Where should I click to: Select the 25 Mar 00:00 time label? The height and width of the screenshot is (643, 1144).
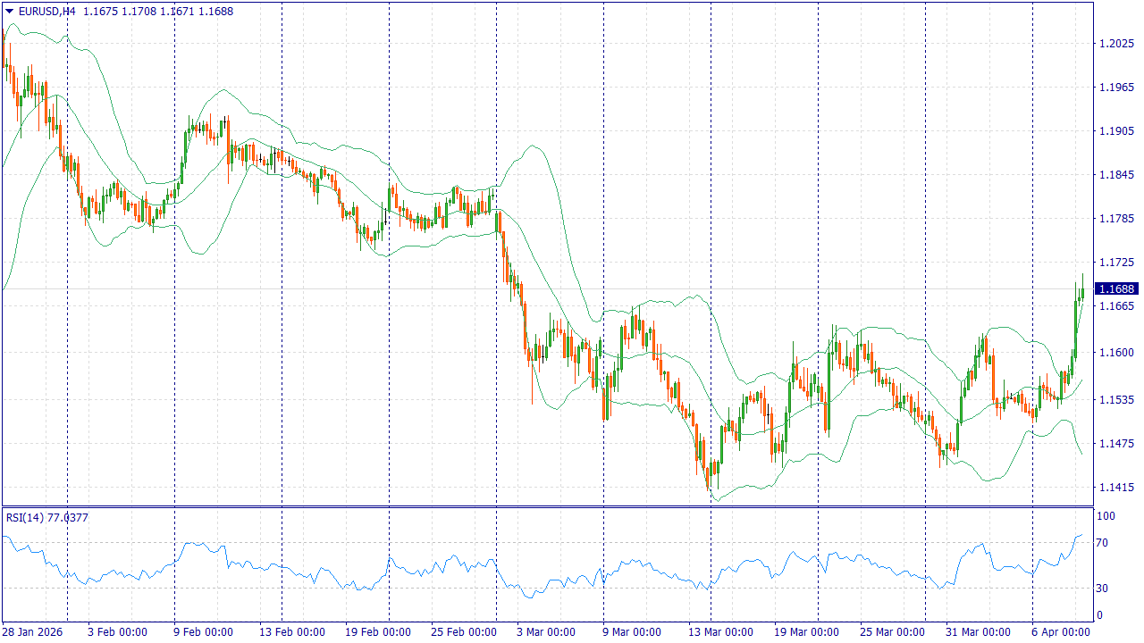click(x=890, y=632)
